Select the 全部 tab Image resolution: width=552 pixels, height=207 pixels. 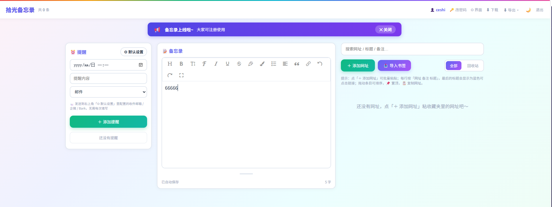[x=454, y=66]
